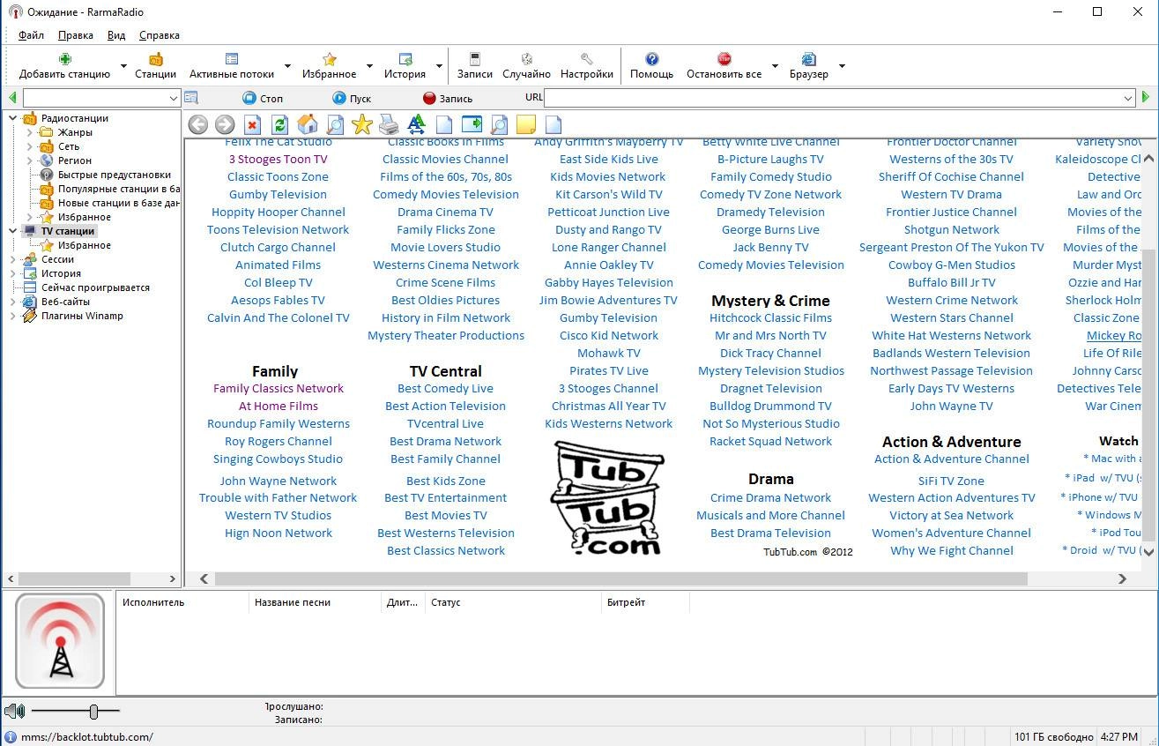
Task: Click the yellow note icon in browser toolbar
Action: [x=526, y=124]
